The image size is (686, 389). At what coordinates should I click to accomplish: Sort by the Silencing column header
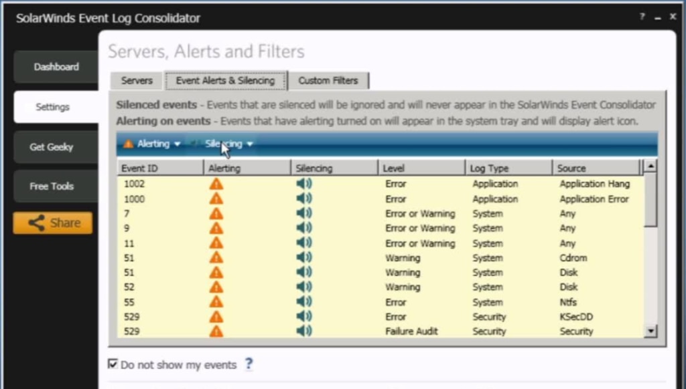coord(334,168)
